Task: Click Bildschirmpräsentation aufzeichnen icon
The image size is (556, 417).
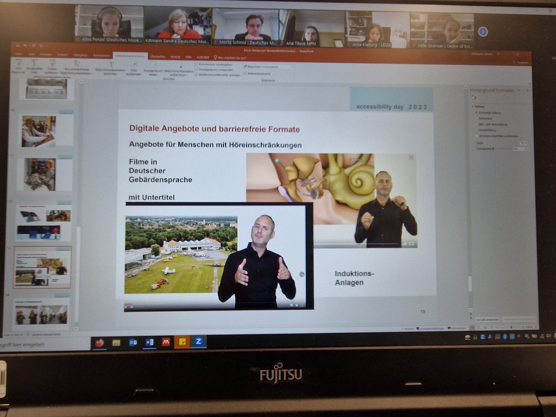Action: coord(180,66)
